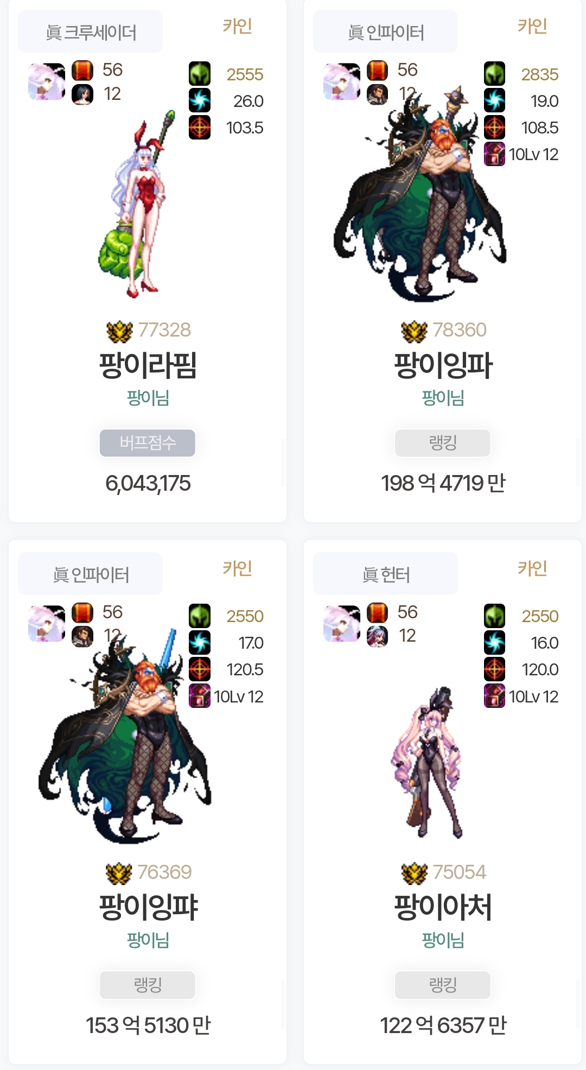Click the red book icon on 팡이아처 card
This screenshot has width=586, height=1070.
pyautogui.click(x=377, y=612)
